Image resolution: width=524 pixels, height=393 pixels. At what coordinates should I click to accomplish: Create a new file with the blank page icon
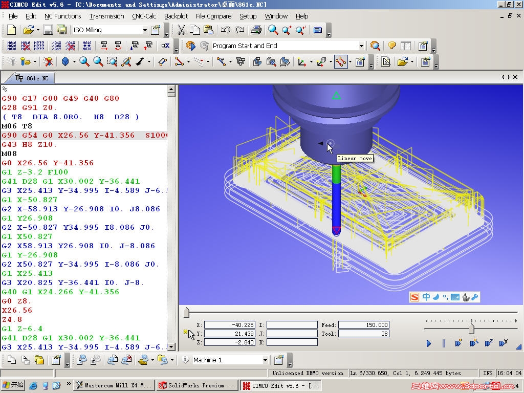pos(11,30)
